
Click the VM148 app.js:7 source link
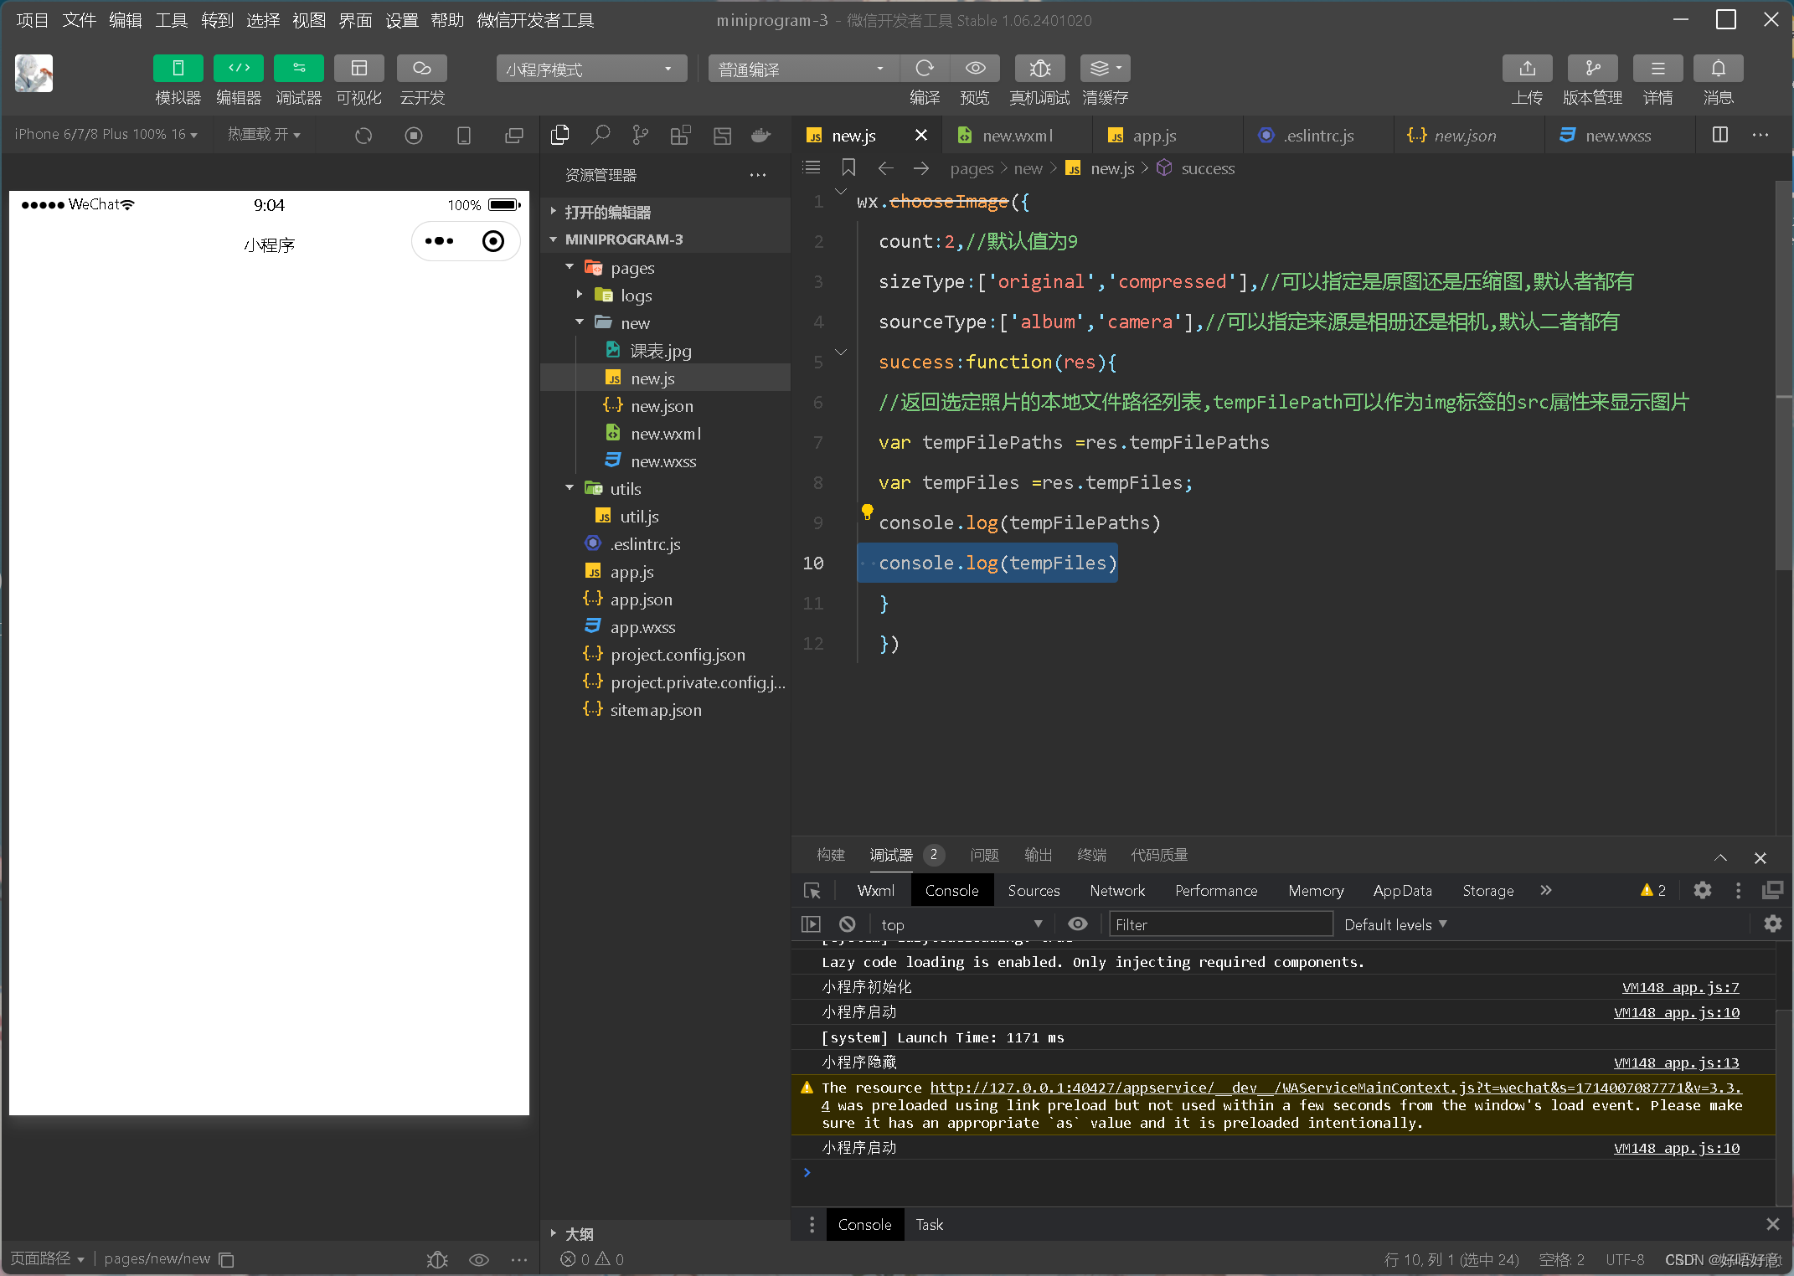click(x=1679, y=987)
